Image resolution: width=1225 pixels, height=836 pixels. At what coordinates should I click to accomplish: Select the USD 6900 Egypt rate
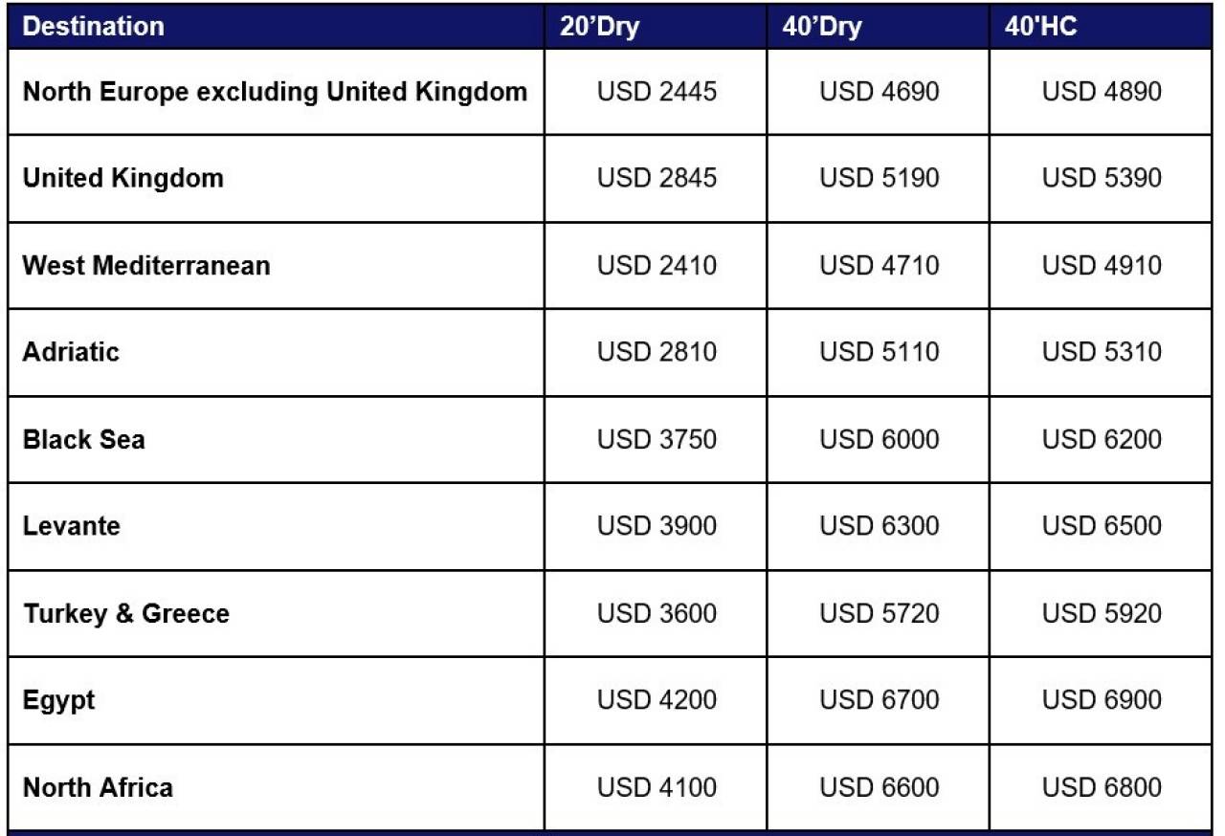1102,700
